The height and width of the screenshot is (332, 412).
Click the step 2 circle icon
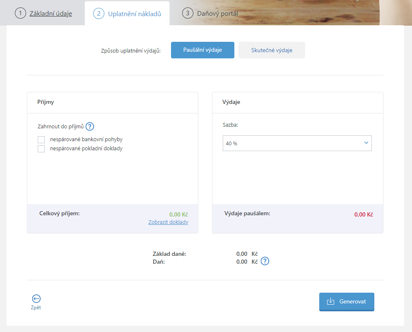pos(99,13)
